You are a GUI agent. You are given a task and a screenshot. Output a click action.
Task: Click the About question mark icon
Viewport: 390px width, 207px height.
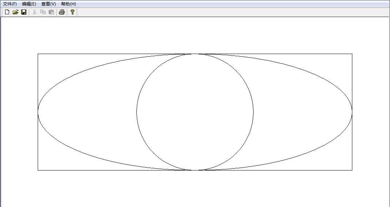pos(72,12)
